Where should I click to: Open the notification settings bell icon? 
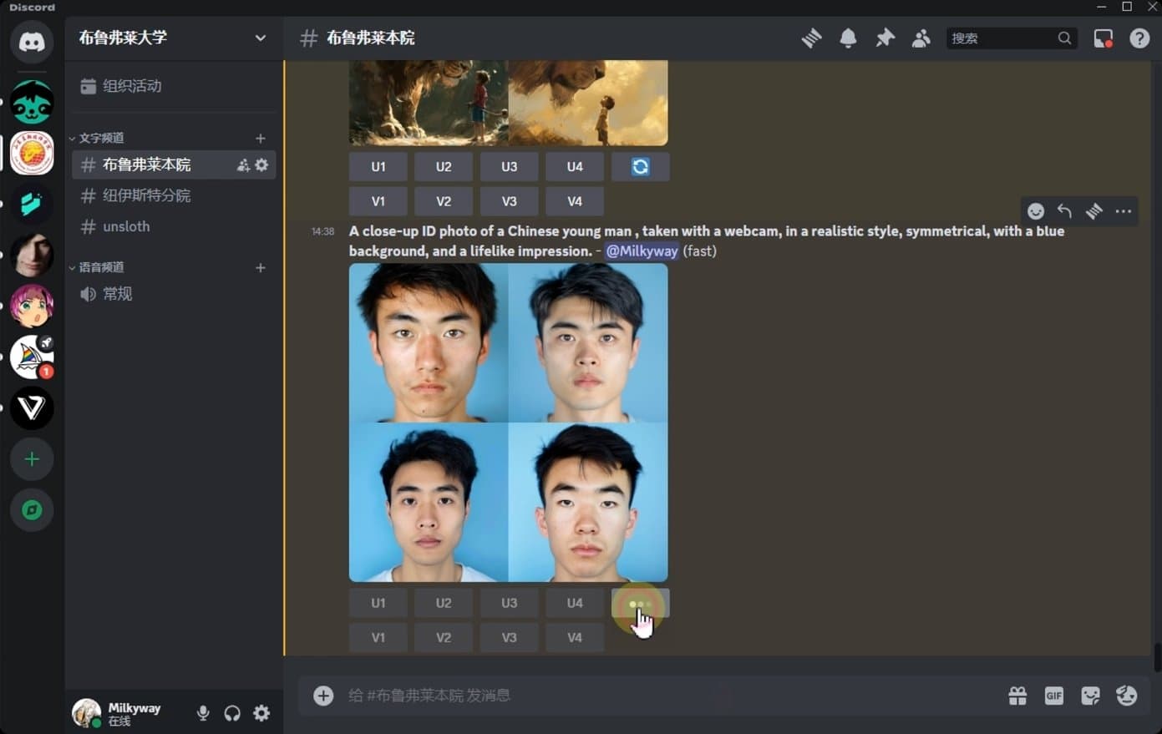click(848, 38)
